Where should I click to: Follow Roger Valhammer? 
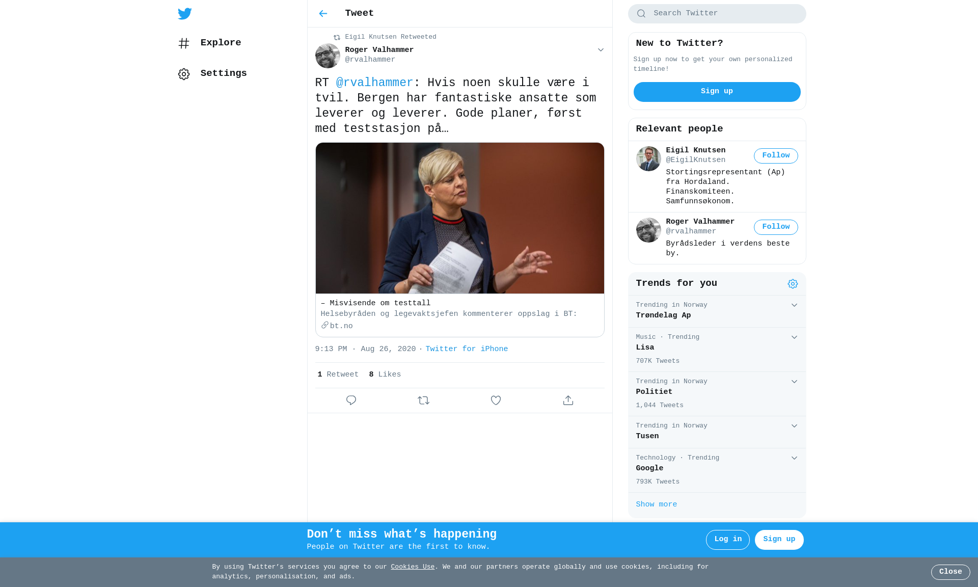click(x=776, y=227)
